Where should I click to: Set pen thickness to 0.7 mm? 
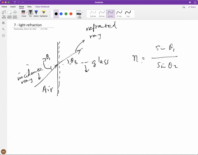119,14
